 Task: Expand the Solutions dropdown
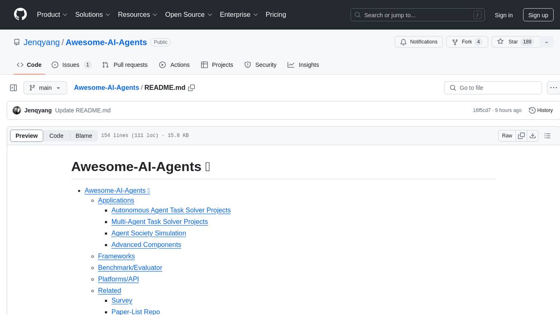pyautogui.click(x=93, y=14)
